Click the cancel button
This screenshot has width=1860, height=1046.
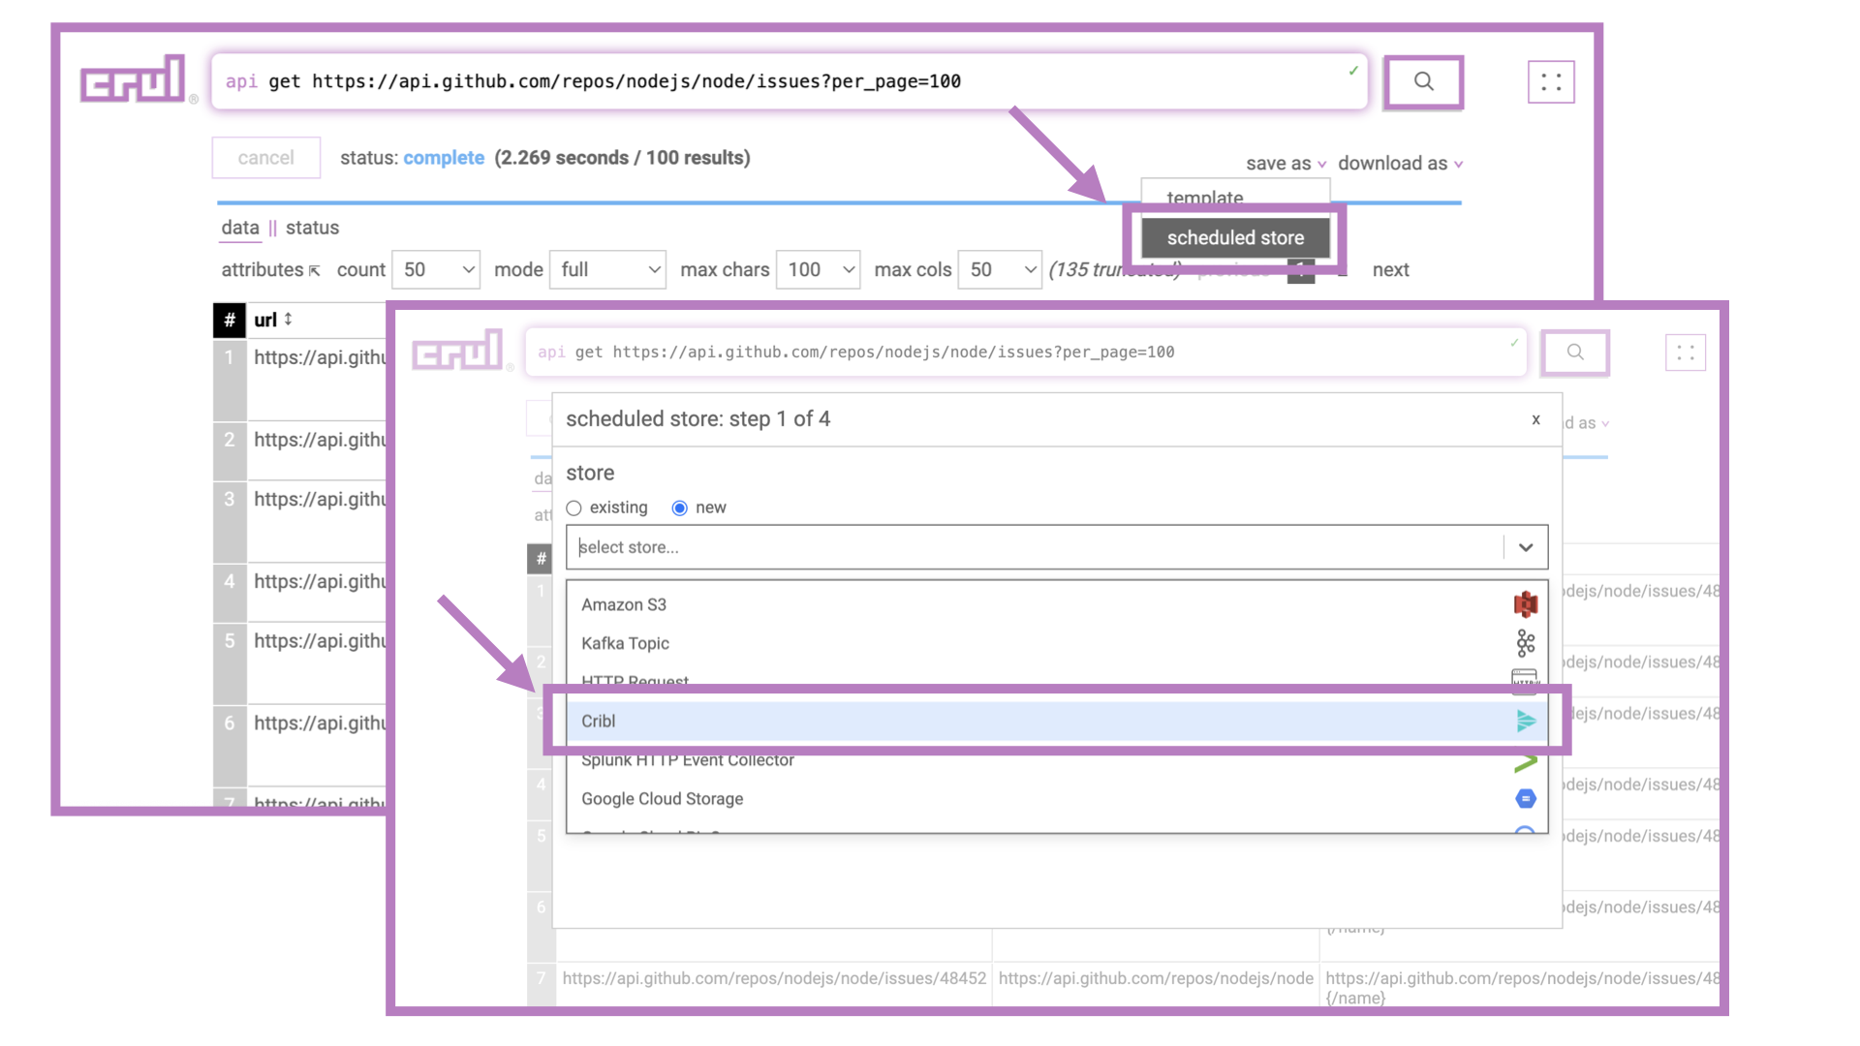pyautogui.click(x=266, y=158)
